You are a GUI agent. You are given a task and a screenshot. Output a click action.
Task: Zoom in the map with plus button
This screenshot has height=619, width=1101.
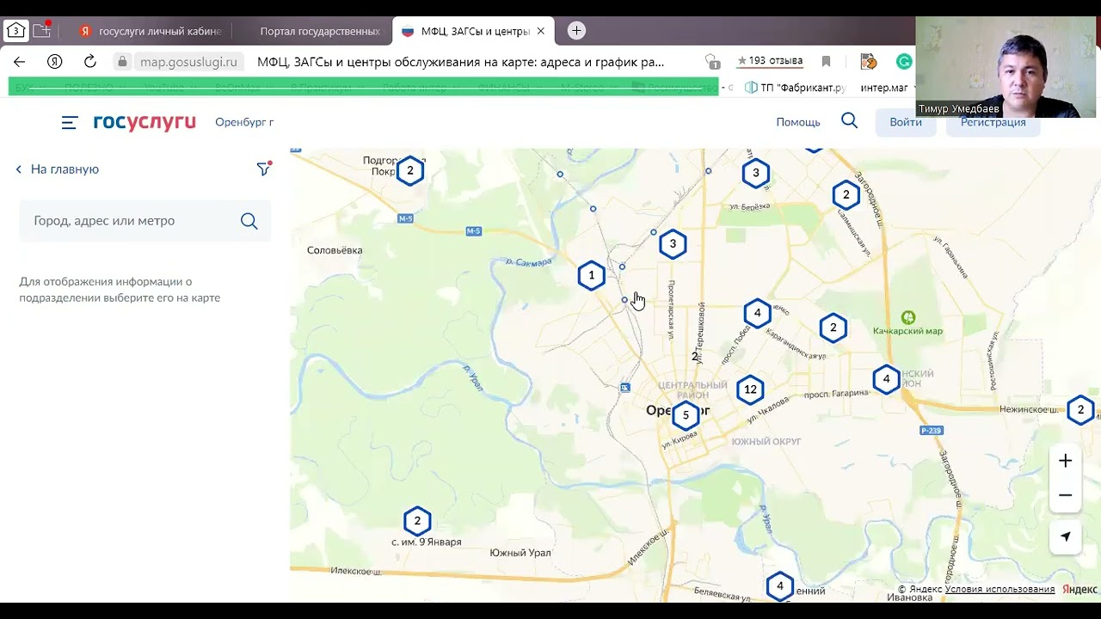1065,461
